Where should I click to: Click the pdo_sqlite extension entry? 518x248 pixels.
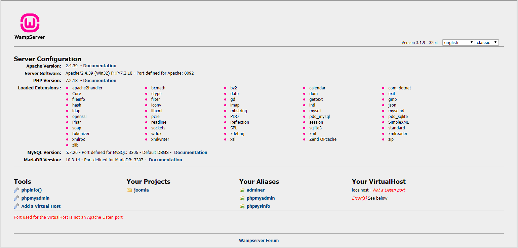click(x=398, y=117)
